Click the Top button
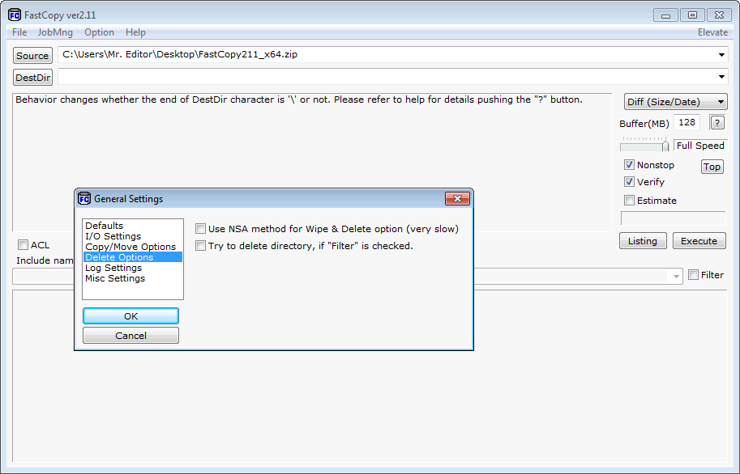This screenshot has width=740, height=474. (712, 167)
